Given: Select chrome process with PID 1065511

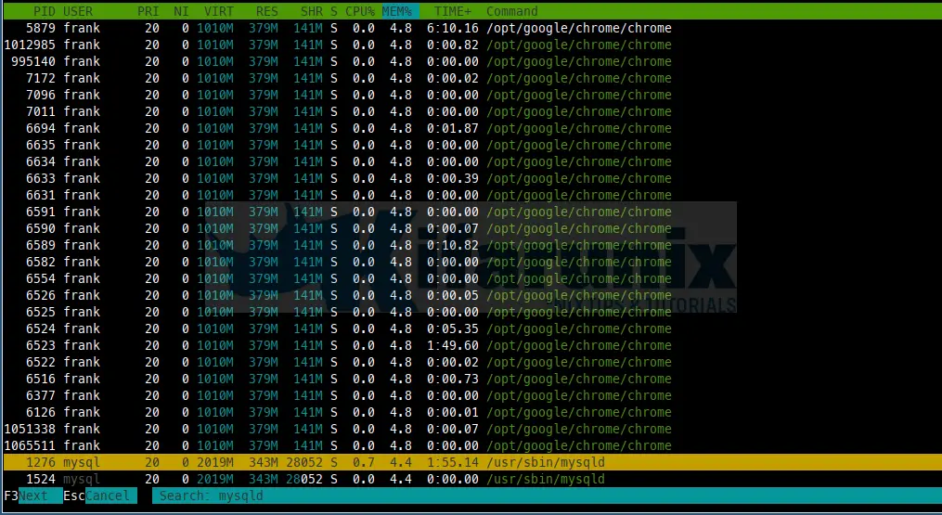Looking at the screenshot, I should coord(472,445).
